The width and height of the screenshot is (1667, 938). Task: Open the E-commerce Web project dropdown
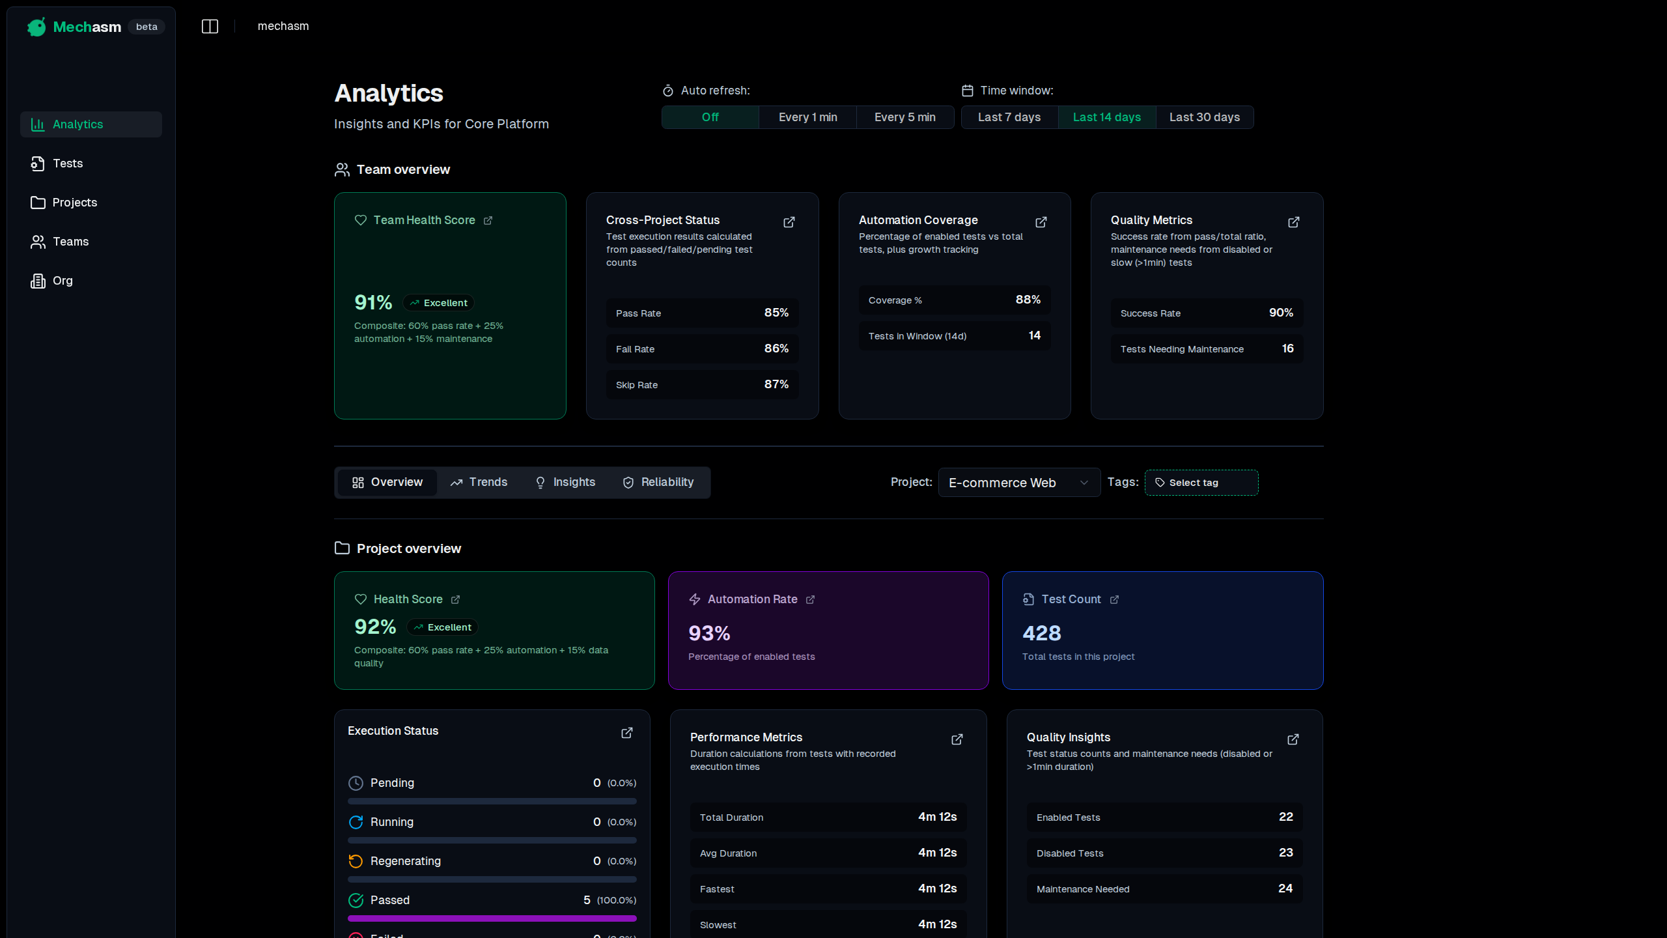[x=1018, y=482]
